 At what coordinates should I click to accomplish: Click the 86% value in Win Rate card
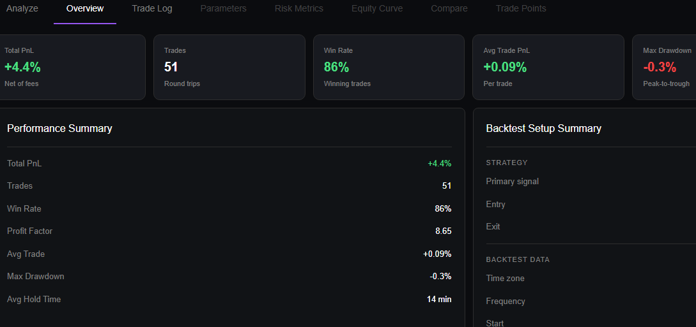click(x=336, y=68)
